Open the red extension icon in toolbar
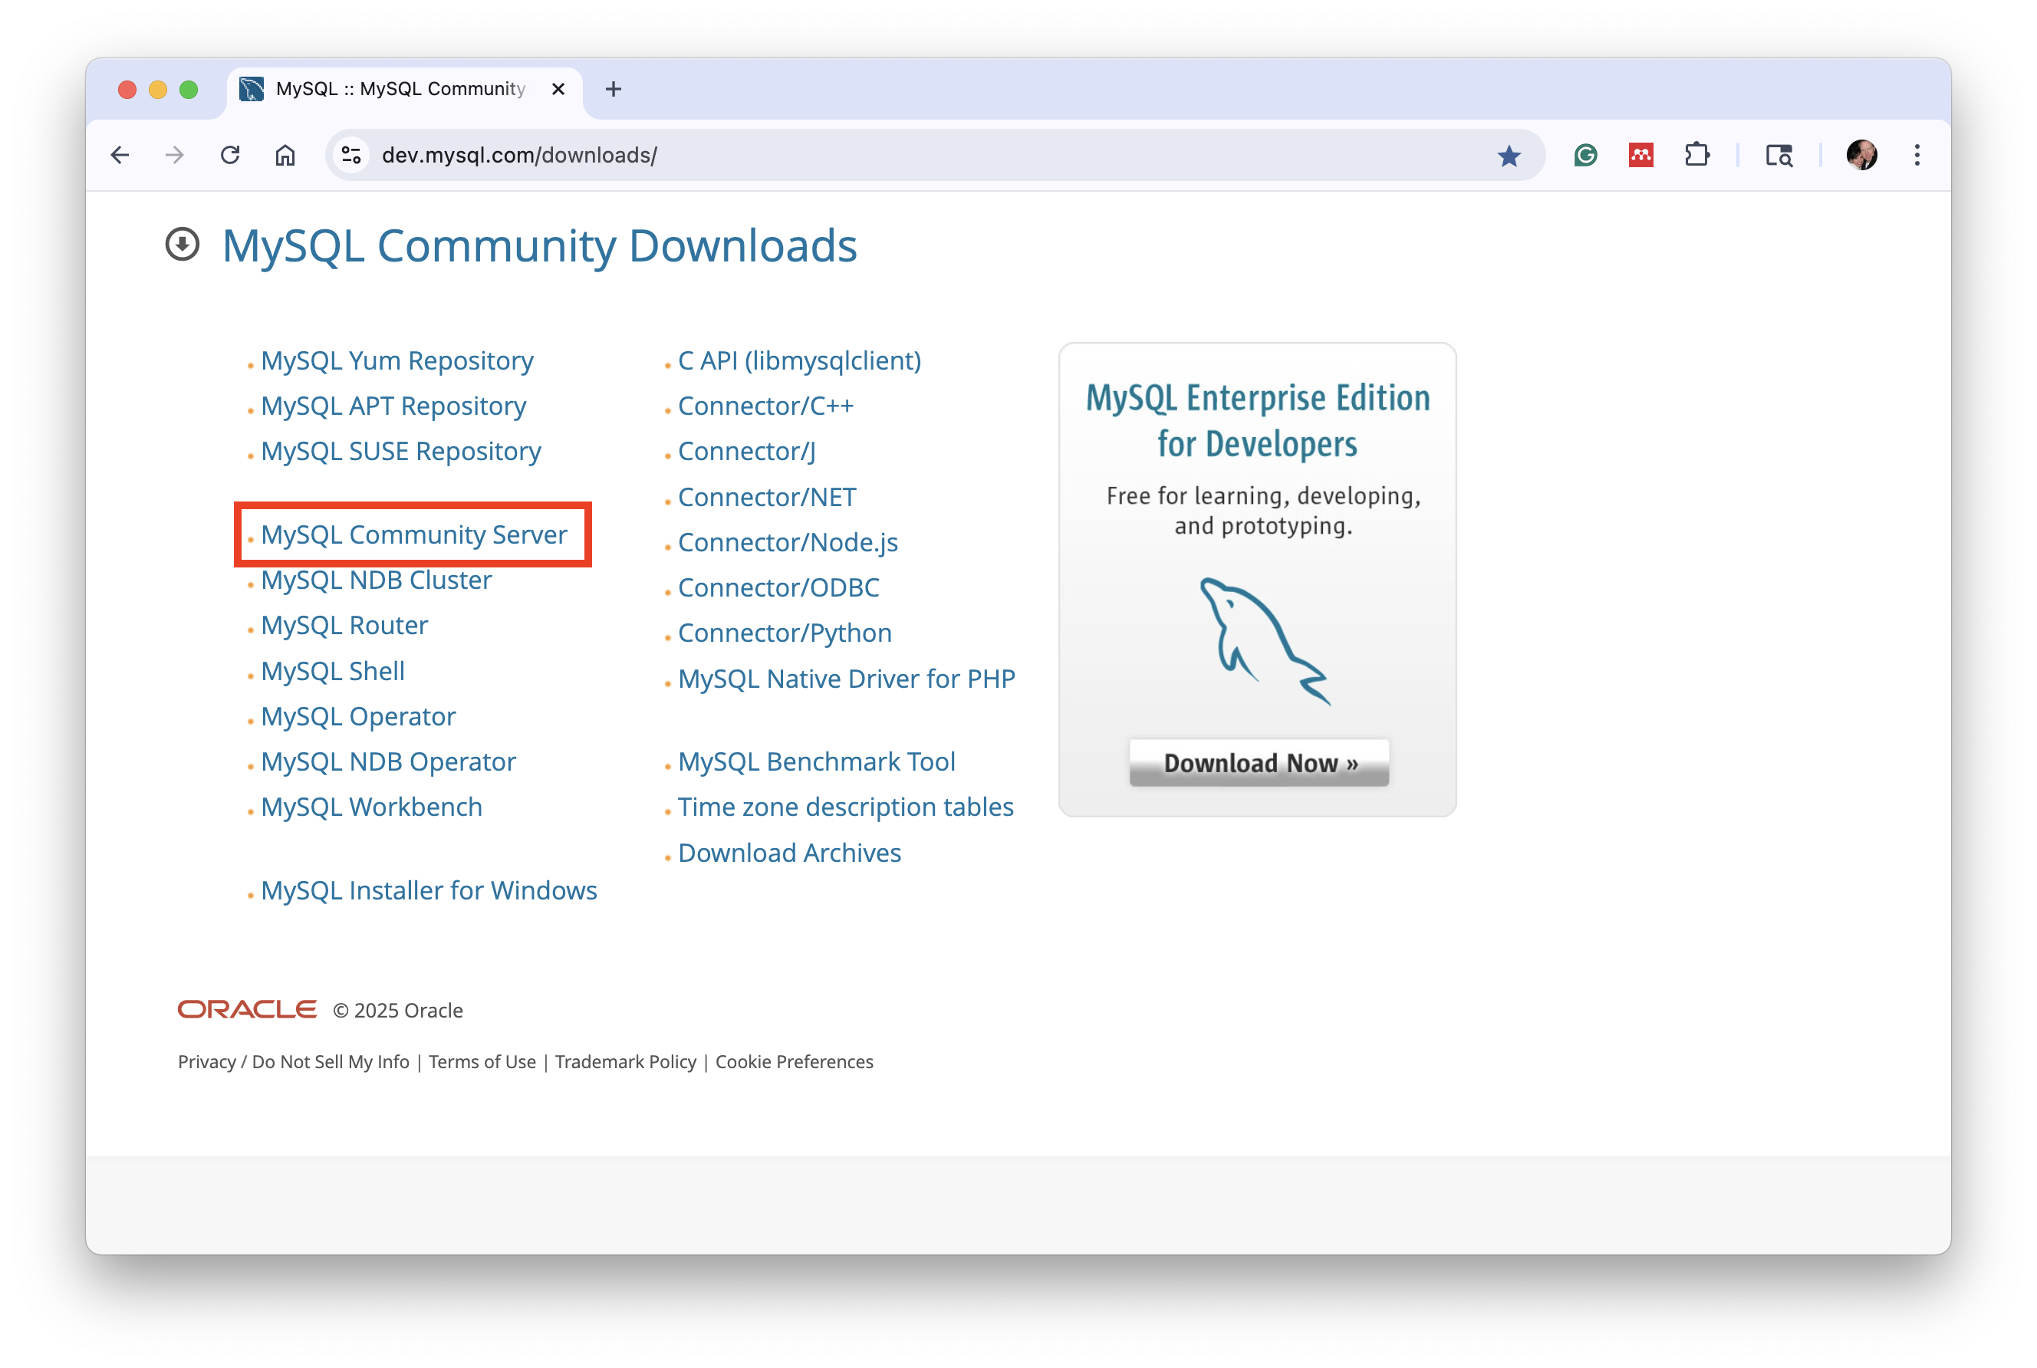 coord(1641,156)
